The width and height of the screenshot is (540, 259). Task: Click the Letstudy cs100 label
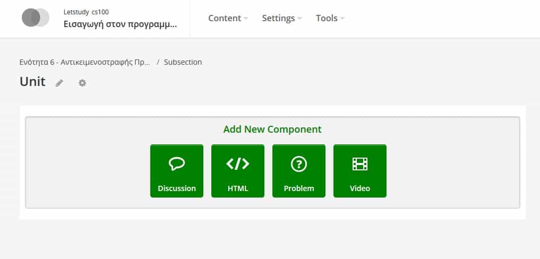click(86, 12)
